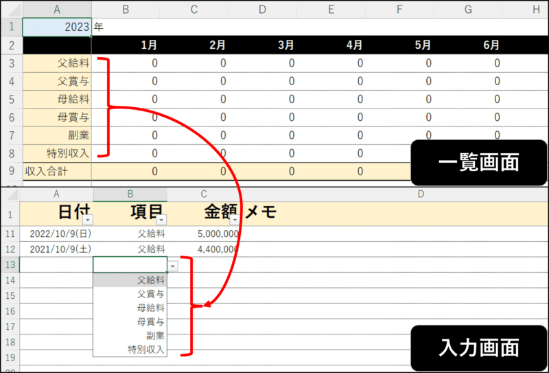Select the 母給料 label in row 5 of the list sheet
The height and width of the screenshot is (373, 549).
click(x=57, y=100)
